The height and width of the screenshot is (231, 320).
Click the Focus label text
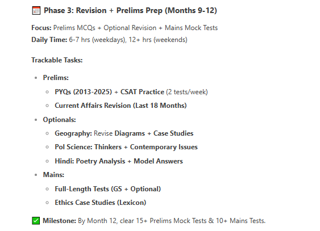(x=41, y=28)
